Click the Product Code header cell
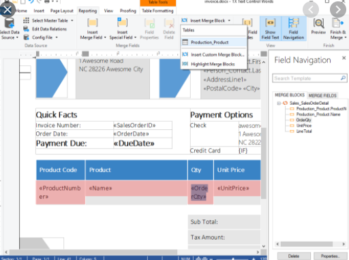Viewport: 349px width, 260px height. coord(61,170)
